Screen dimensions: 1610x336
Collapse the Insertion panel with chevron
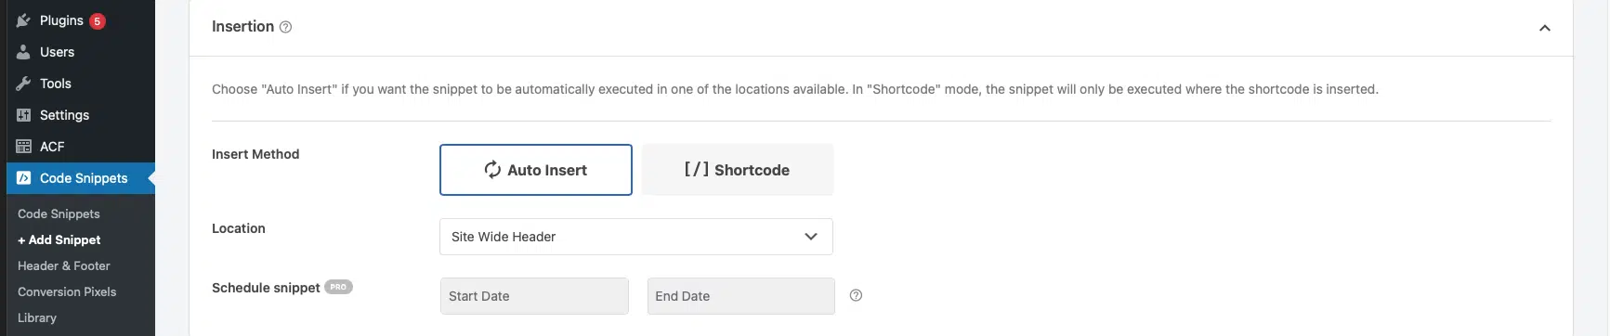(x=1545, y=28)
